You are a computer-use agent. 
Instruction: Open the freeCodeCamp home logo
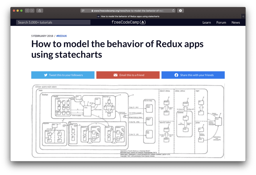(129, 22)
